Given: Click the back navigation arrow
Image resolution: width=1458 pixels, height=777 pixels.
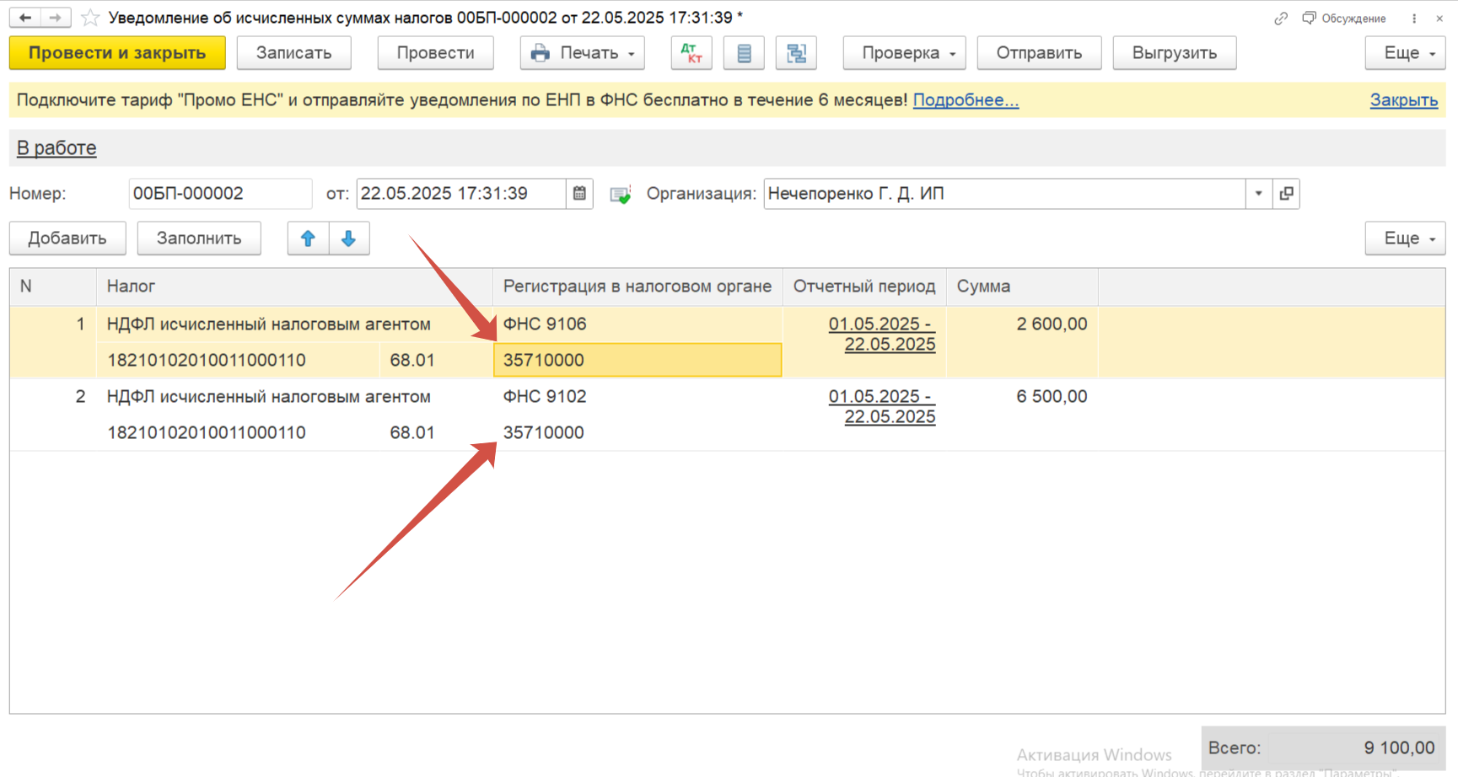Looking at the screenshot, I should tap(25, 18).
